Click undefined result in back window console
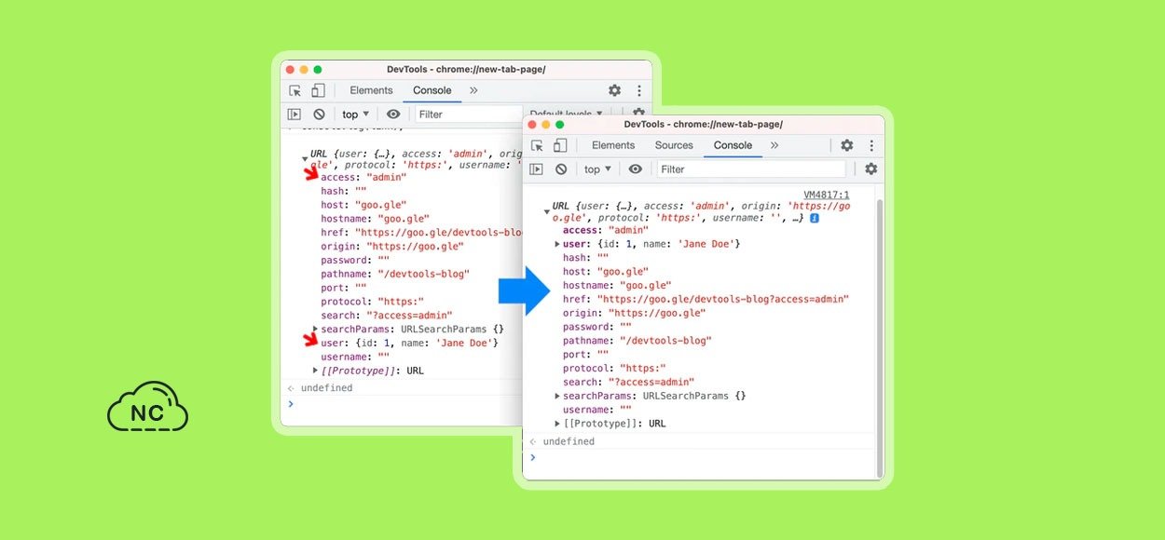 click(326, 387)
